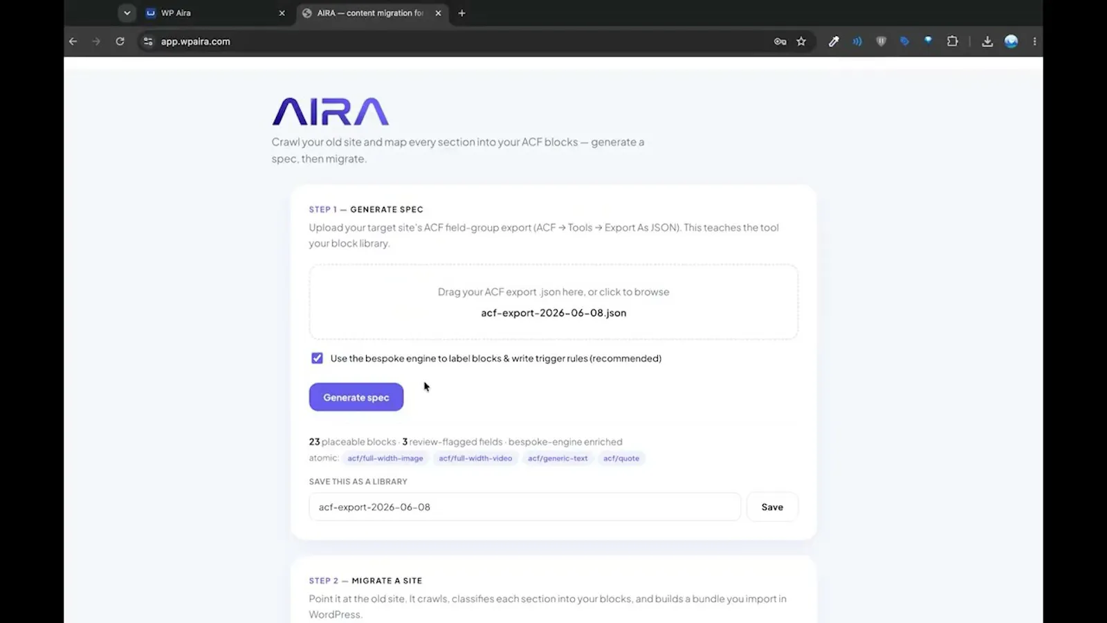The image size is (1107, 623).
Task: Click the AIRA logo
Action: pos(330,111)
